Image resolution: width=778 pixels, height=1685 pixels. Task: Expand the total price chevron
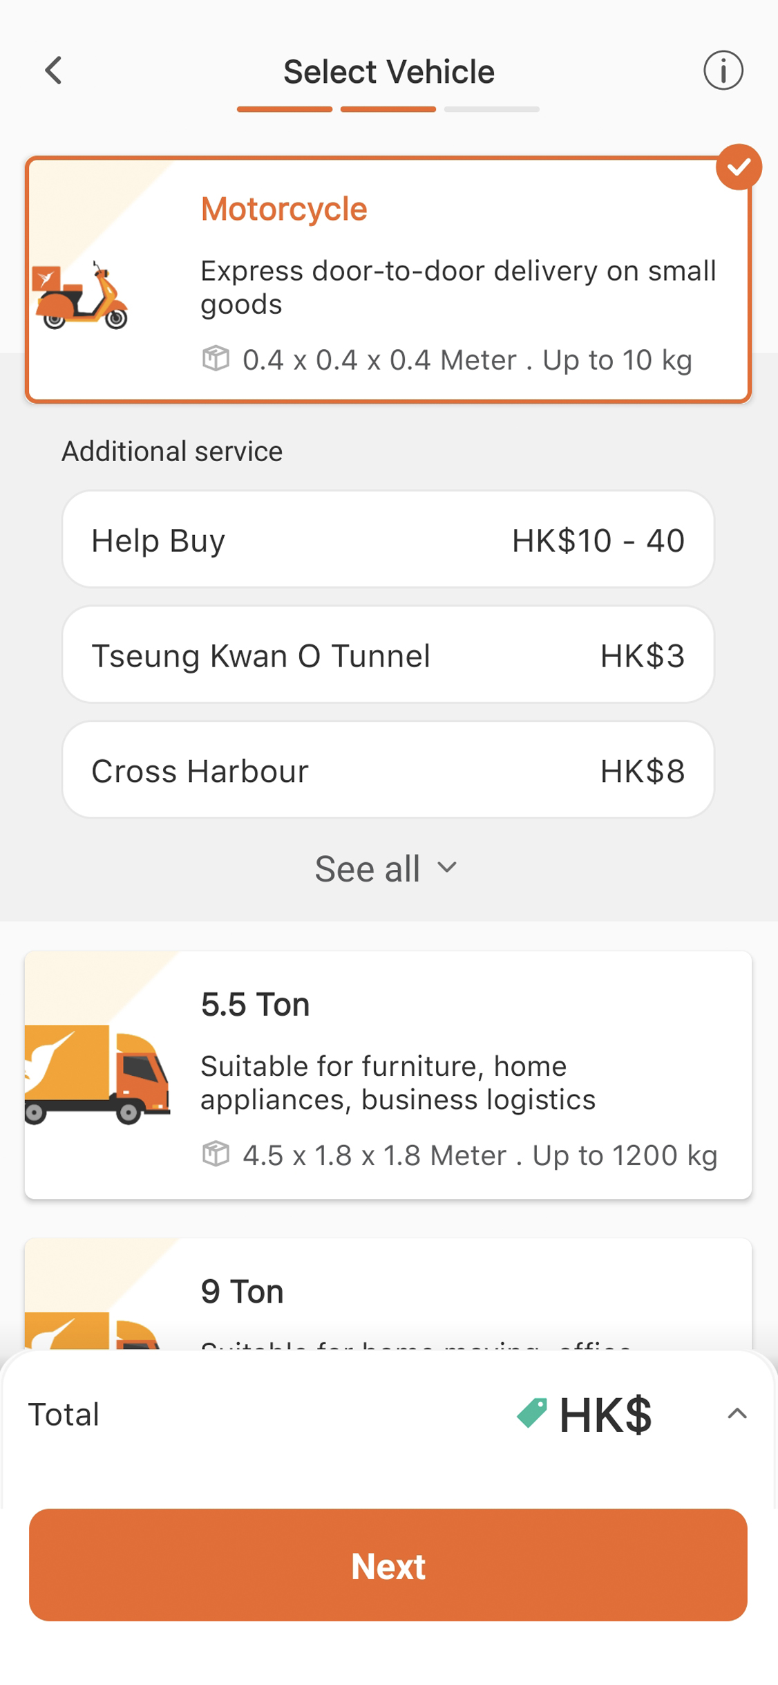pos(737,1414)
